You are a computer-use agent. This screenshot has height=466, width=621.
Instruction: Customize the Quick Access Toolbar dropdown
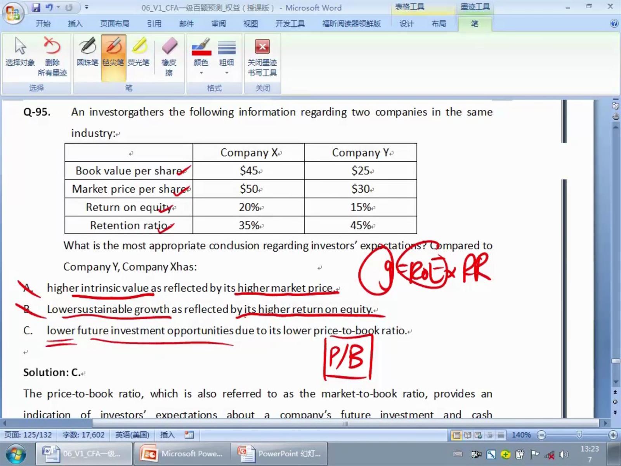coord(87,7)
